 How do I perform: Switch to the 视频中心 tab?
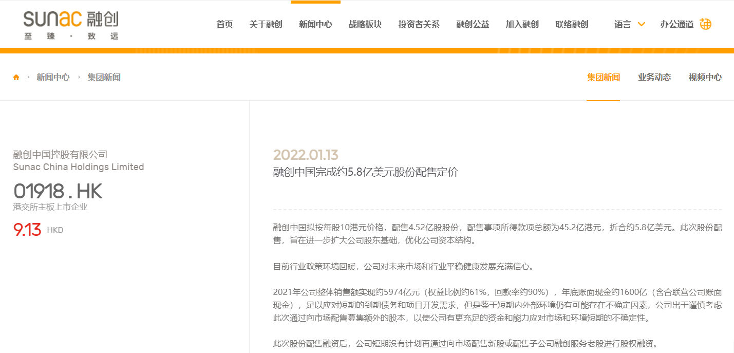coord(705,78)
